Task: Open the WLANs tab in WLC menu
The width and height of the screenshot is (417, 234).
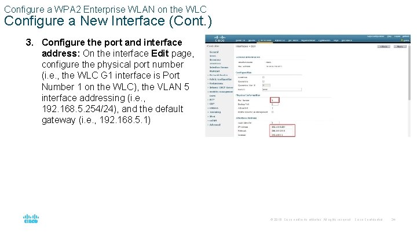Action: pos(252,40)
